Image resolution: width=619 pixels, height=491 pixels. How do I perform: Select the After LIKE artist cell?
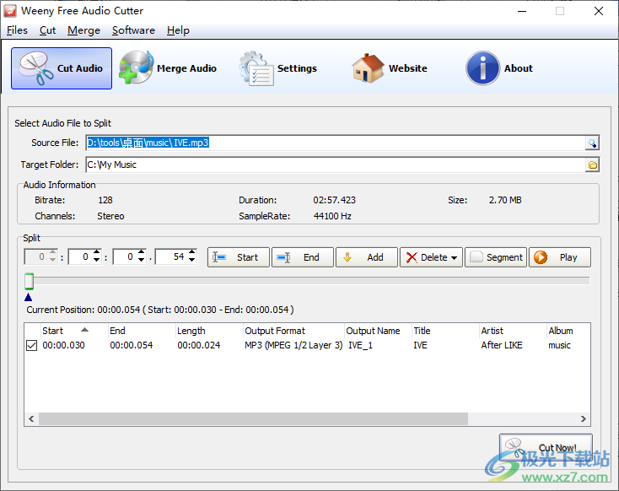click(502, 345)
